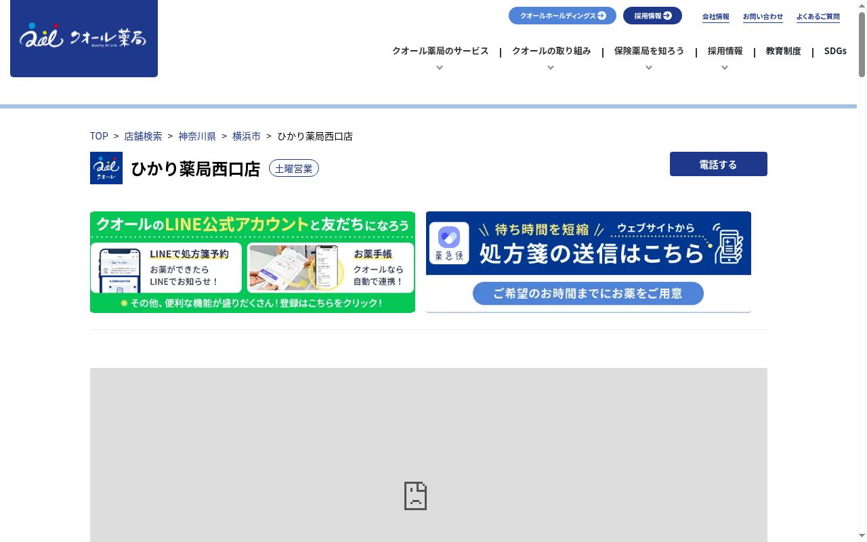Screen dimensions: 867x542
Task: Open the 処方箋の送信はこちら blue banner
Action: click(589, 262)
